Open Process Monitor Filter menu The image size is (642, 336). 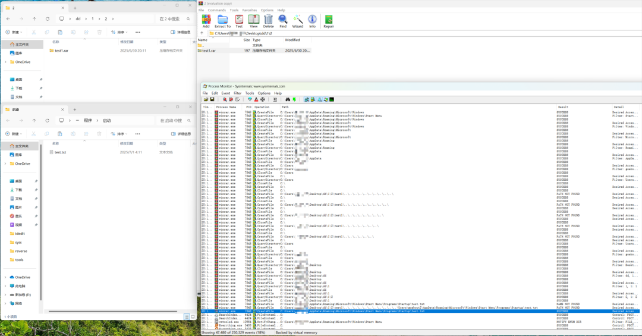click(x=237, y=93)
